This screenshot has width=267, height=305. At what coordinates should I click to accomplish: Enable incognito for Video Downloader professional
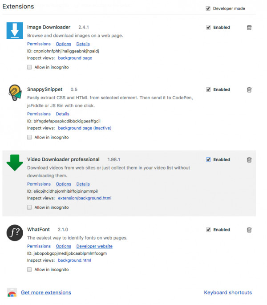(30, 207)
